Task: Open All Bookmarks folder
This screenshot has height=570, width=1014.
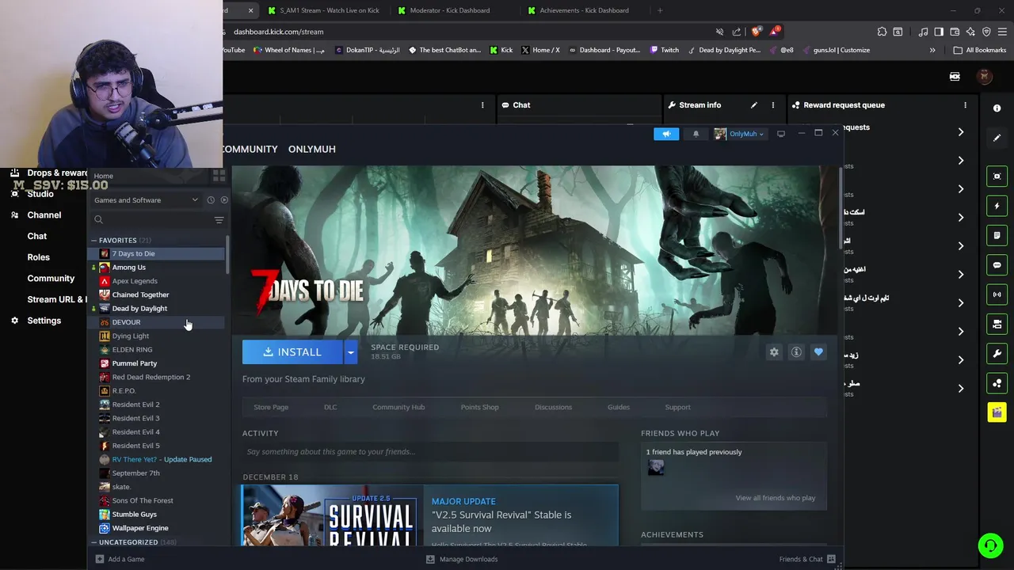Action: click(x=980, y=50)
